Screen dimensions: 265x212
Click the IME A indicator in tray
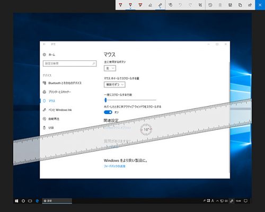click(x=213, y=201)
